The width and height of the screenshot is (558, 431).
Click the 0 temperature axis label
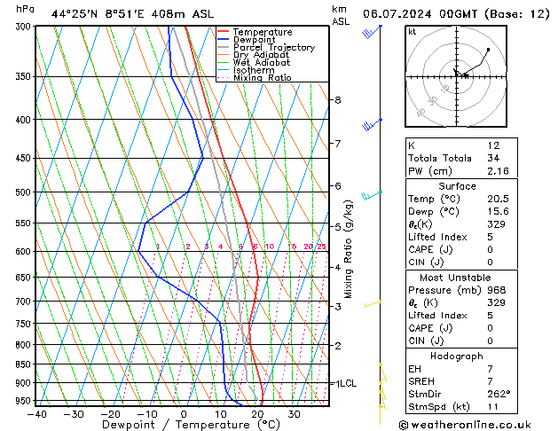point(184,415)
